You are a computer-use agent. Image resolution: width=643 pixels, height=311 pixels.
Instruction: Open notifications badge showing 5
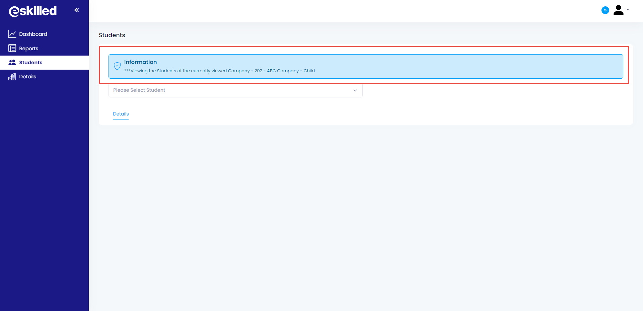[605, 10]
